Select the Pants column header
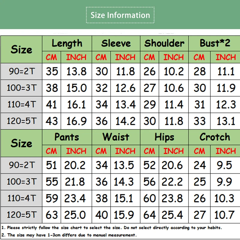 (67, 137)
